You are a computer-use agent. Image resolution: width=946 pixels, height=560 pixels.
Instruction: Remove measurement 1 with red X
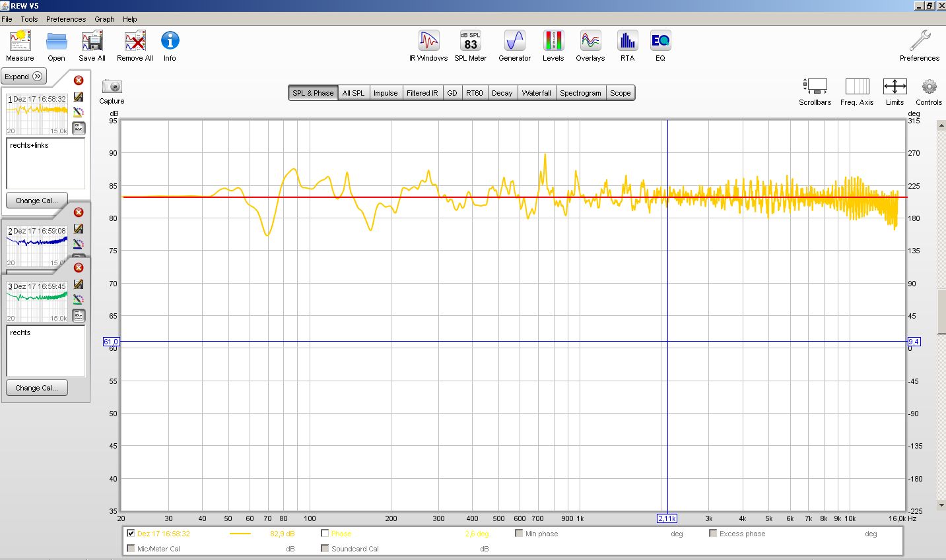click(x=79, y=80)
